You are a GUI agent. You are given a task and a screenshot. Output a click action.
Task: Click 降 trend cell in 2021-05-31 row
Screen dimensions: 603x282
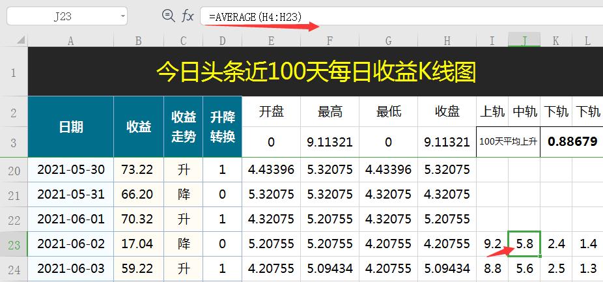coord(184,195)
